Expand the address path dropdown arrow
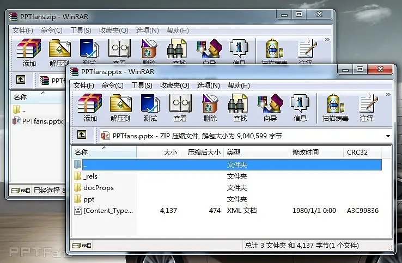Viewport: 402px width, 263px height. (x=388, y=136)
